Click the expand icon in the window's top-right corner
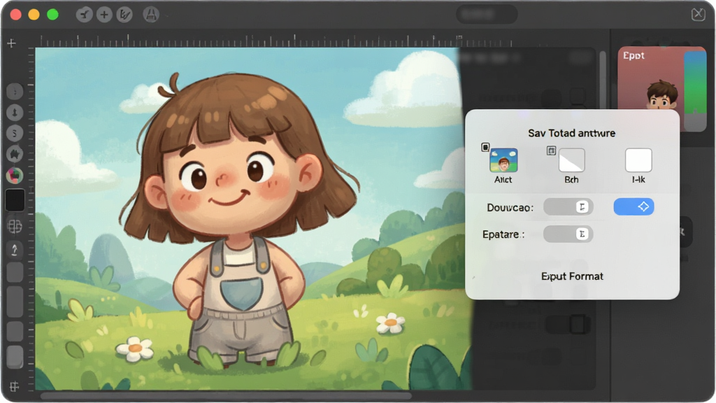 (699, 14)
